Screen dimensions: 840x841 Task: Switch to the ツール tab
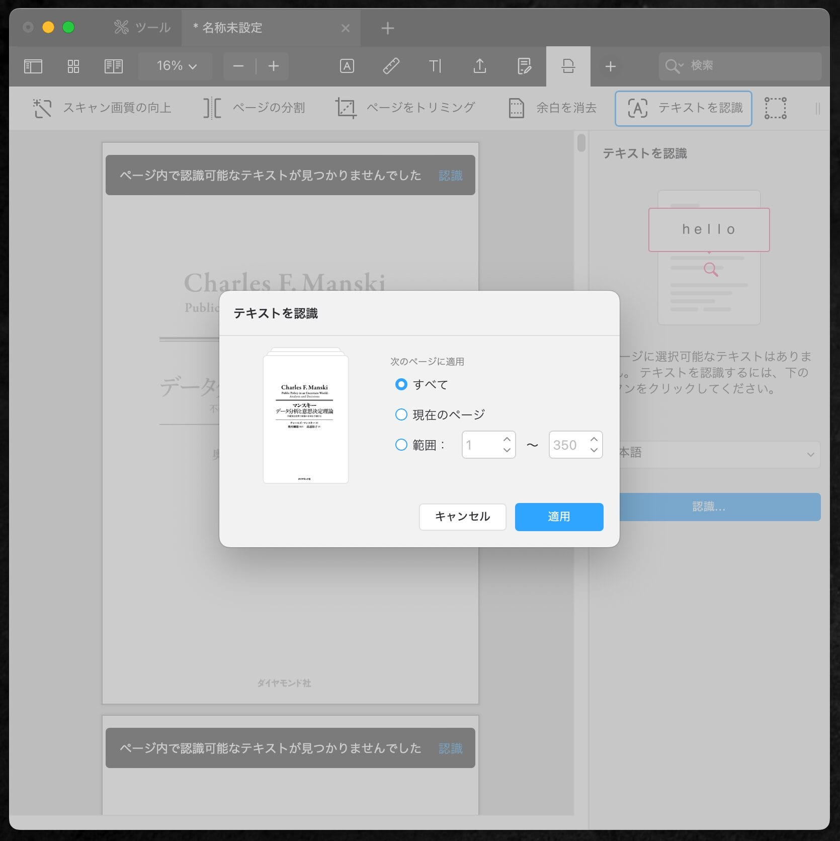point(143,28)
